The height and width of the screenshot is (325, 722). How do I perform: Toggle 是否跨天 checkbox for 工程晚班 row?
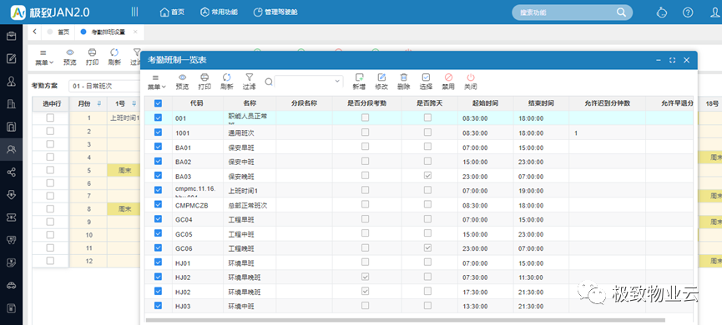427,247
